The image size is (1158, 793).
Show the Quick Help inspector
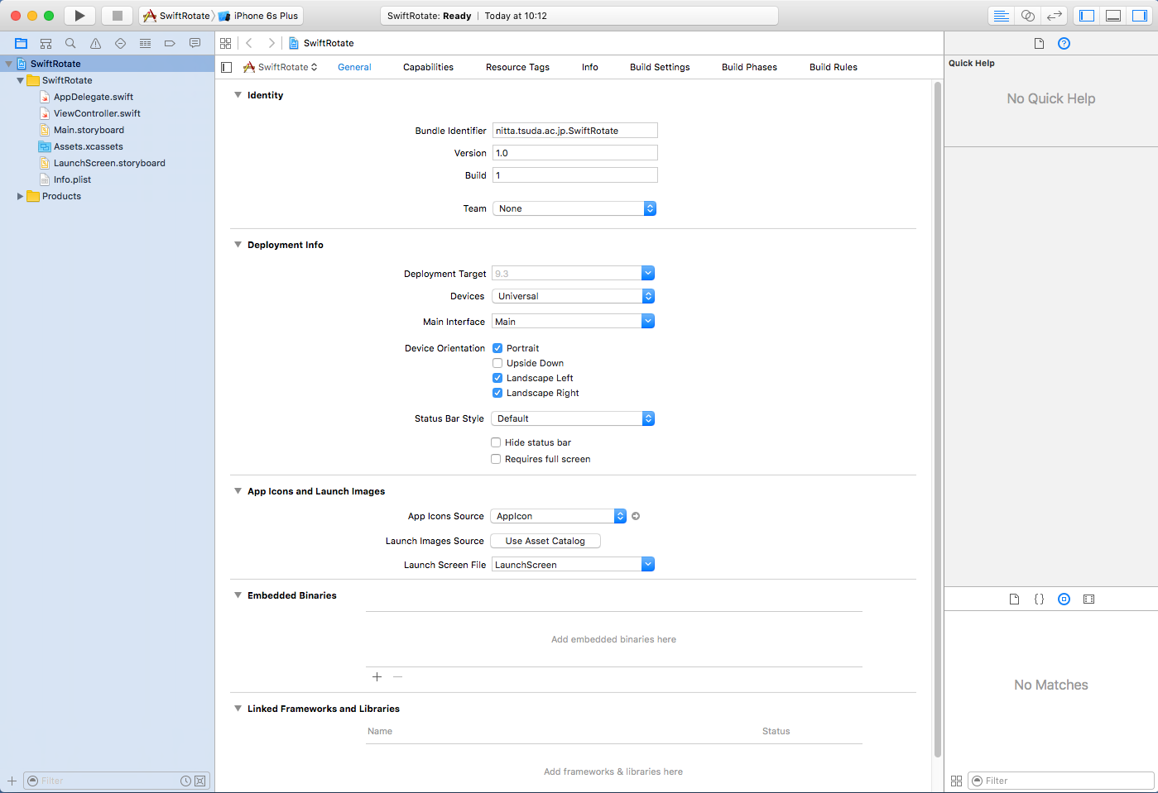tap(1064, 43)
